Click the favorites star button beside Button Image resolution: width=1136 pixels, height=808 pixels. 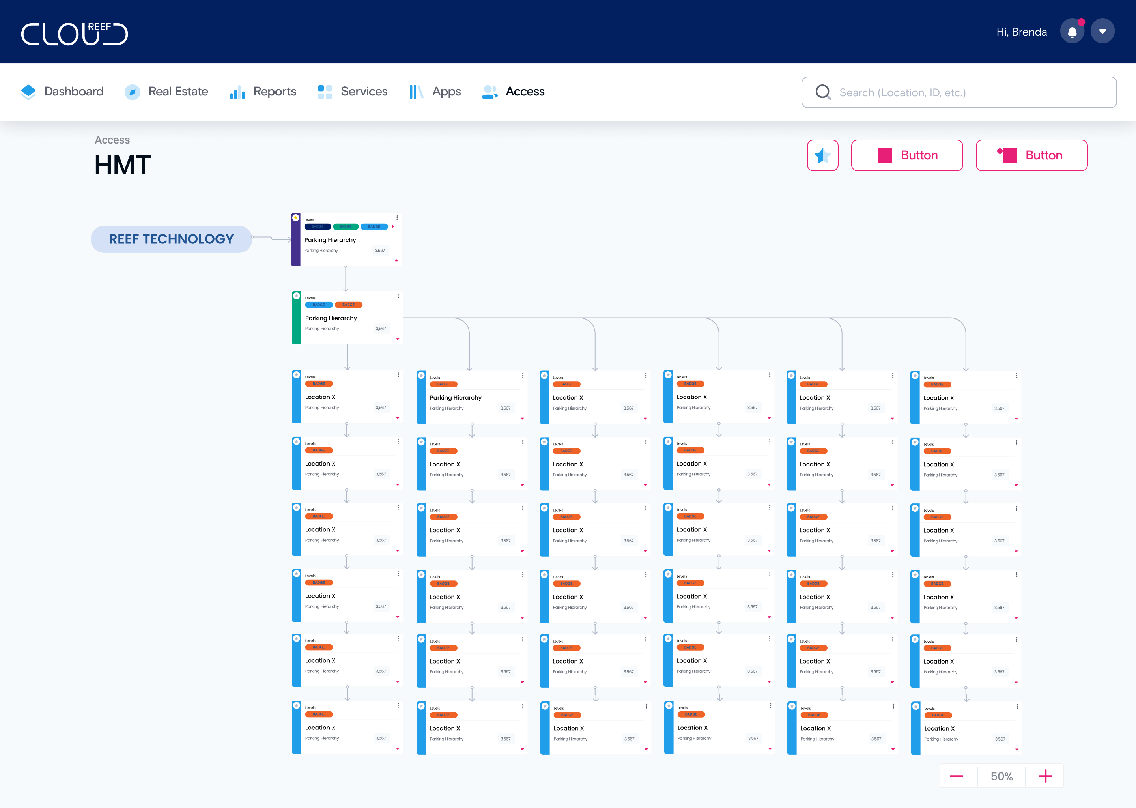pos(822,155)
